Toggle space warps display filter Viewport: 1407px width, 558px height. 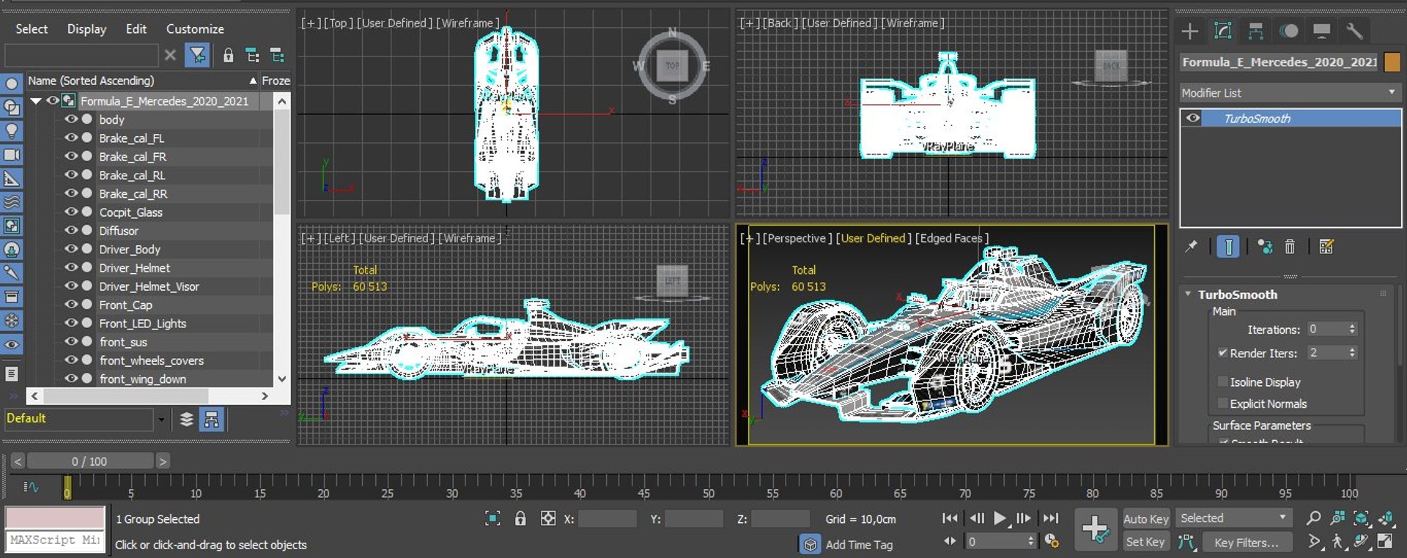coord(12,202)
